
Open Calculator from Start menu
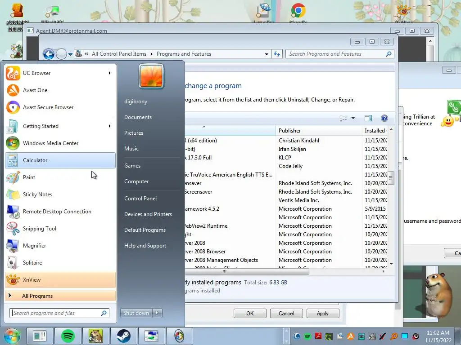60,160
